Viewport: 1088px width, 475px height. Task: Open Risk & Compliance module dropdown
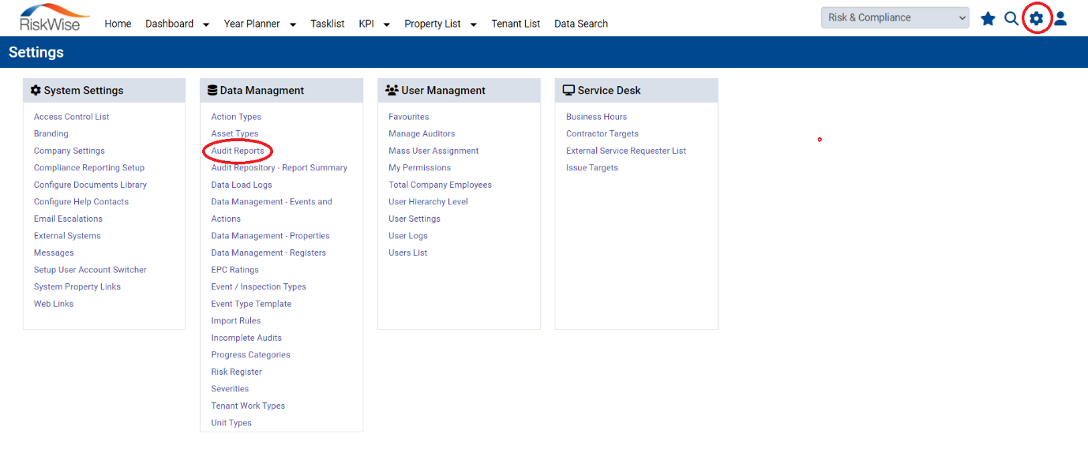tap(895, 17)
